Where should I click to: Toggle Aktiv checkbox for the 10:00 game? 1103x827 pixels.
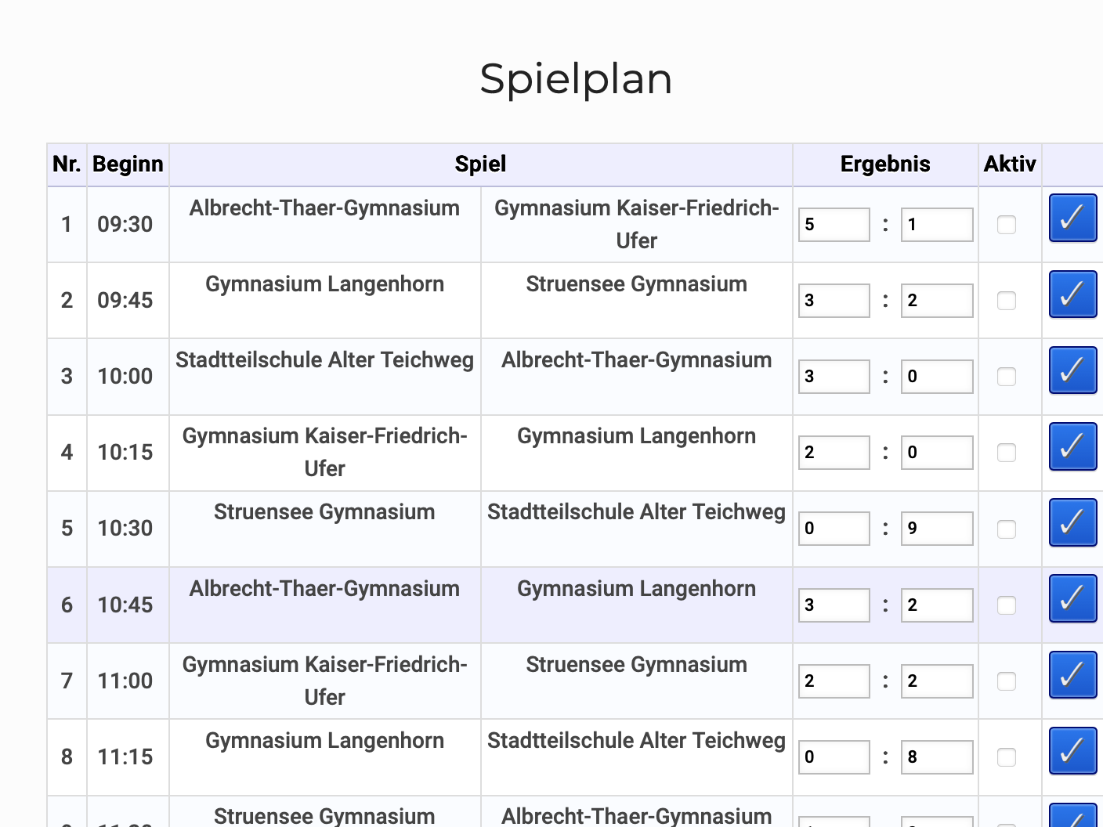pos(1007,377)
